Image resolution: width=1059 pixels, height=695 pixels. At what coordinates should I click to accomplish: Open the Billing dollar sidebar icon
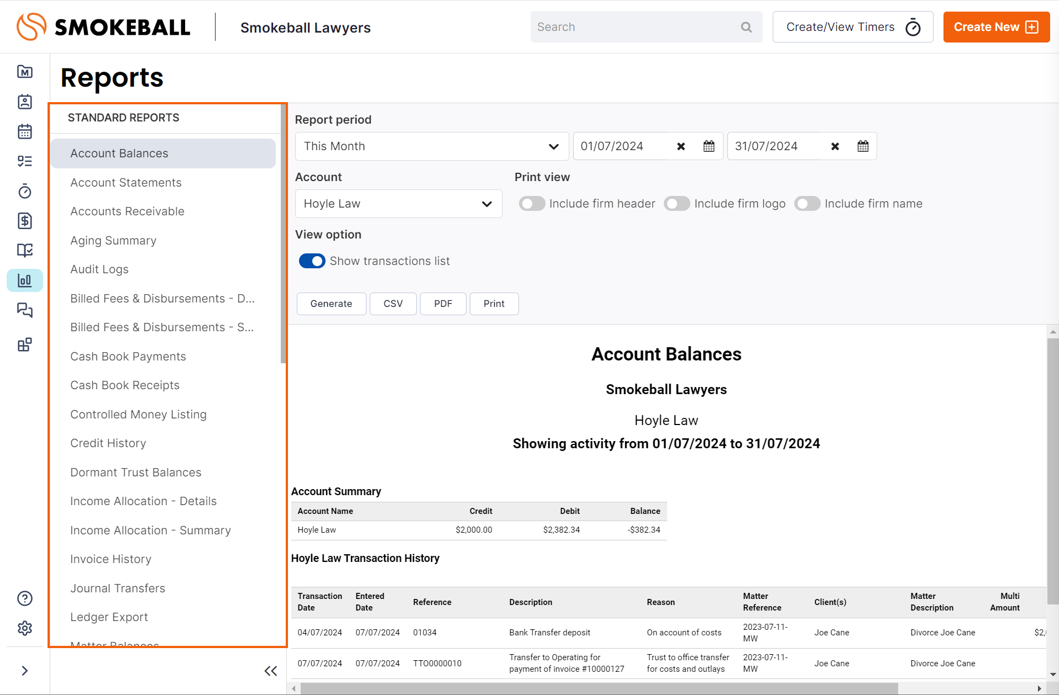click(25, 221)
